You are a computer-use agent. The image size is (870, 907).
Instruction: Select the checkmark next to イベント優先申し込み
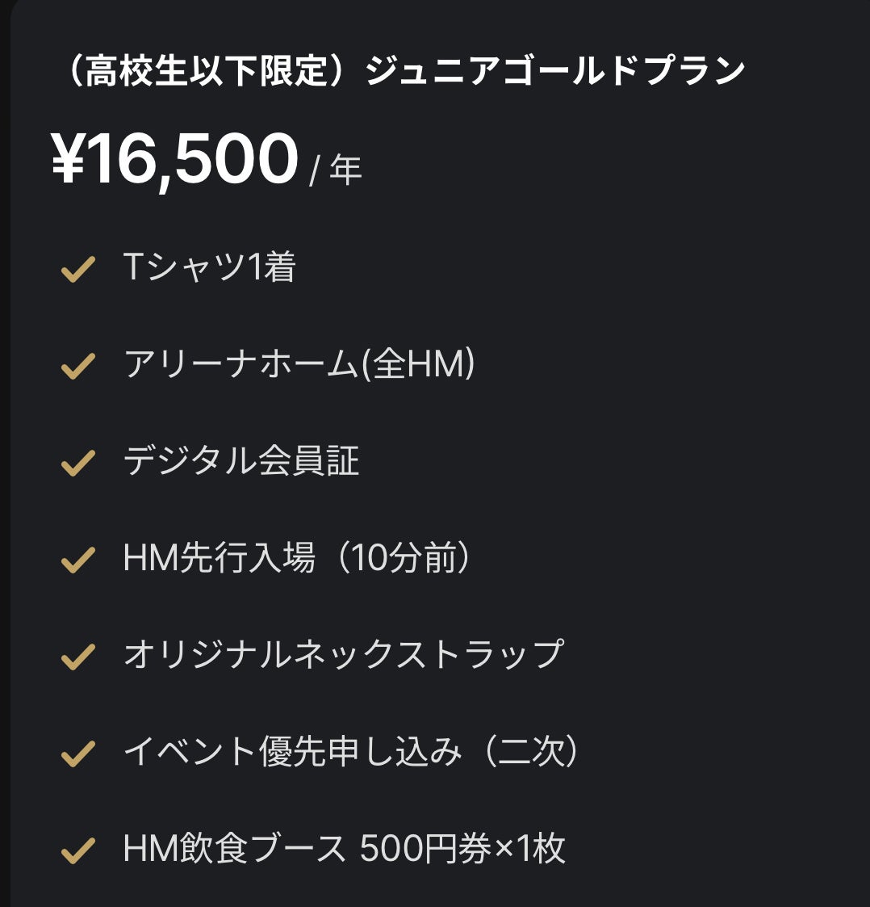tap(78, 753)
